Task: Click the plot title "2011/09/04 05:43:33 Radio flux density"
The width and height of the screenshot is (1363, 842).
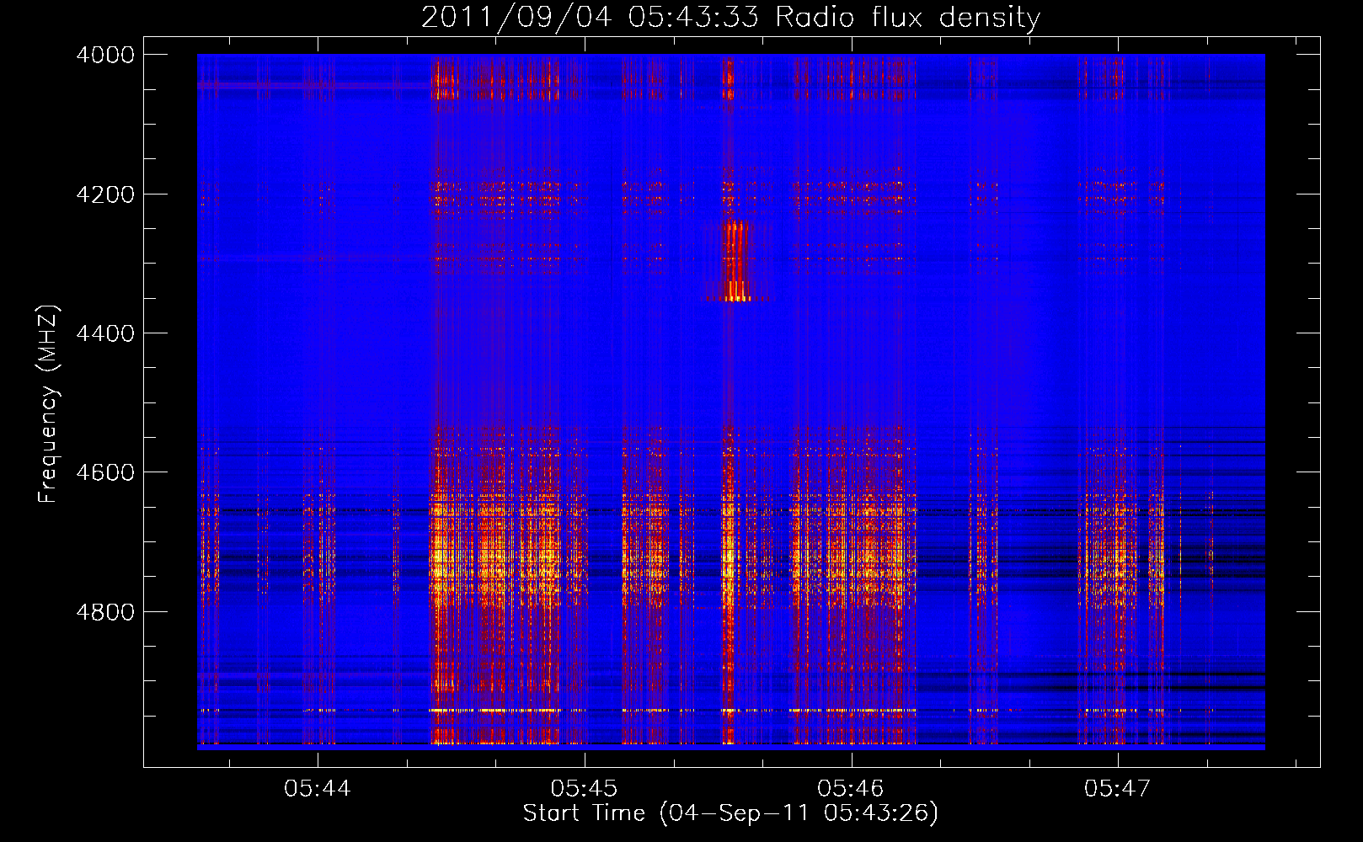Action: [730, 17]
